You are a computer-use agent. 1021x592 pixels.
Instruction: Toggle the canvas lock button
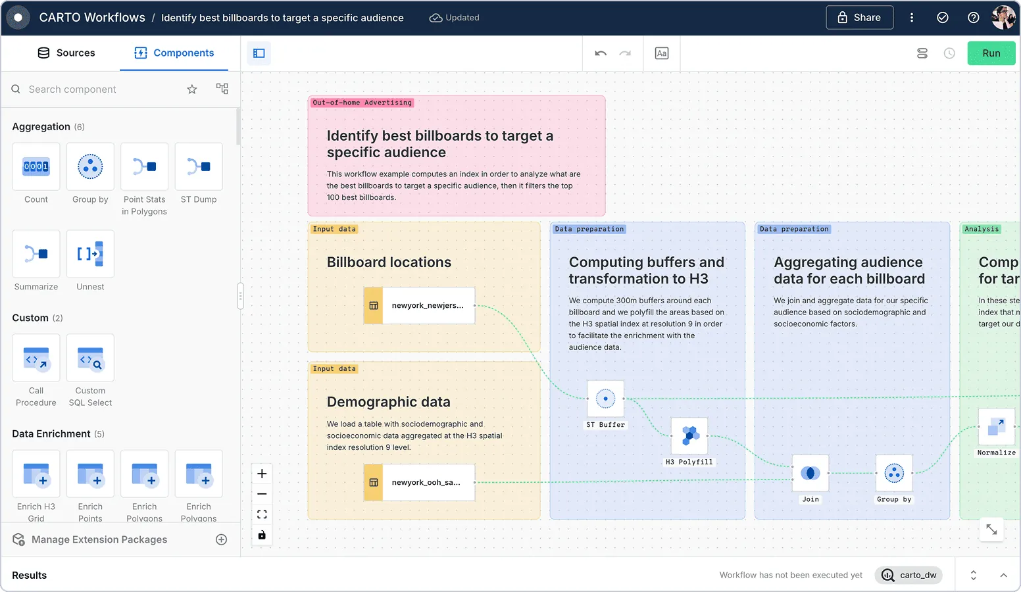pos(262,535)
